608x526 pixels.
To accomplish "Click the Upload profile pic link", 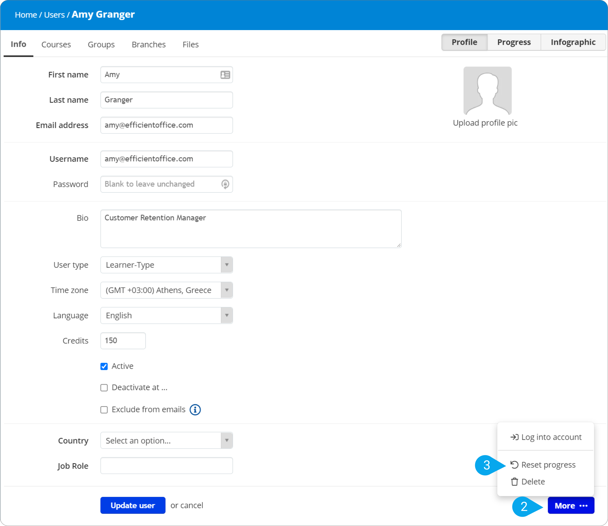I will (x=485, y=123).
